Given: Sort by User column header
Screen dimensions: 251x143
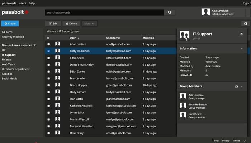Looking at the screenshot, I should tap(75, 38).
